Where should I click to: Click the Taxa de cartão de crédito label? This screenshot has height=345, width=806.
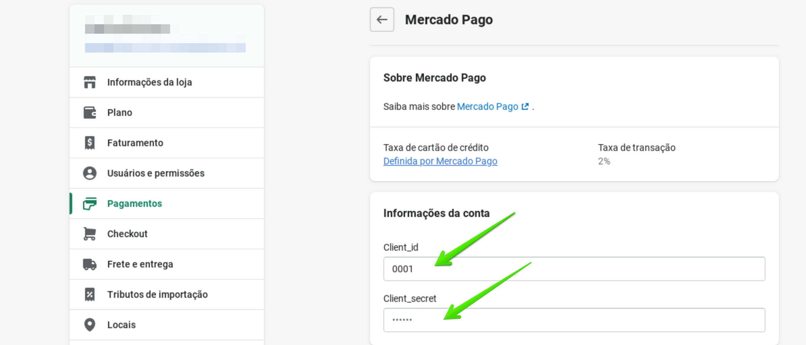point(436,148)
